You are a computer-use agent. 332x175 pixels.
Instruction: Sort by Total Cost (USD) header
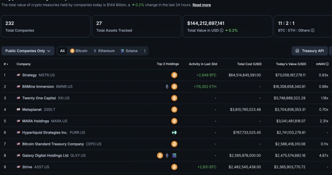tap(249, 64)
